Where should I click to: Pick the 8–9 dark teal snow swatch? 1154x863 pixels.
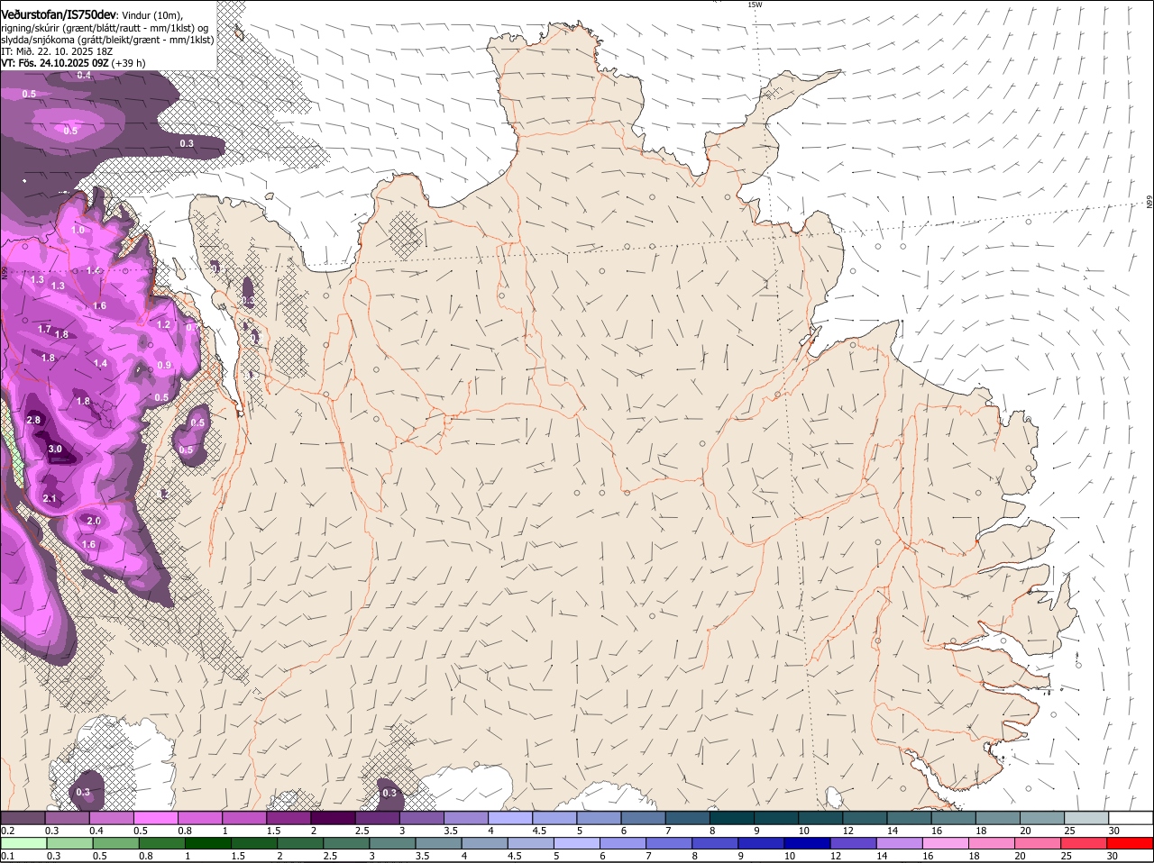click(734, 817)
